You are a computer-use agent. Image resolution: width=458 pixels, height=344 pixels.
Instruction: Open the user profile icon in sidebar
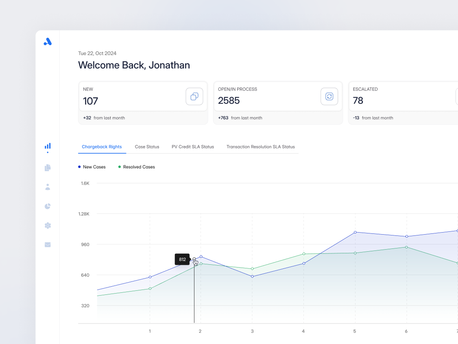47,187
